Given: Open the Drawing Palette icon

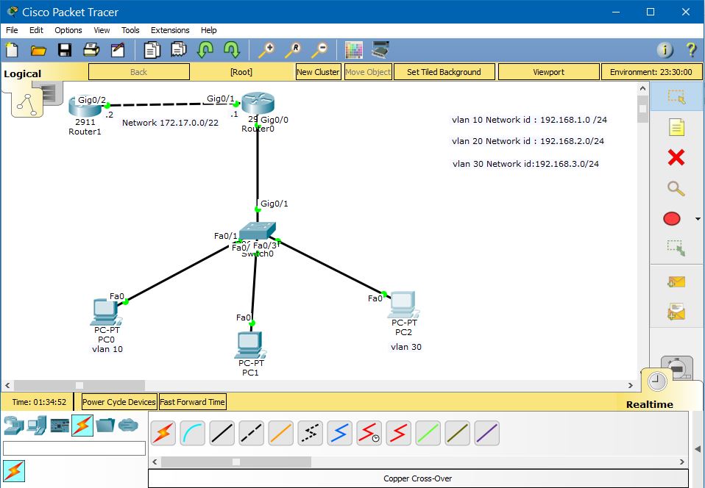Looking at the screenshot, I should [x=354, y=50].
